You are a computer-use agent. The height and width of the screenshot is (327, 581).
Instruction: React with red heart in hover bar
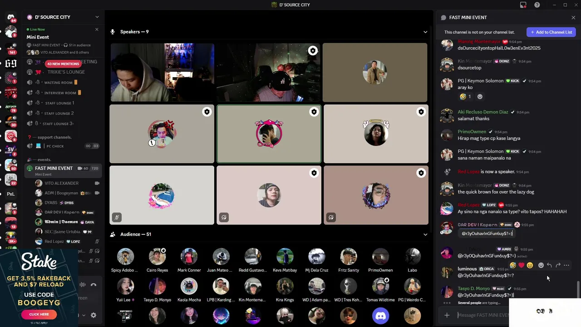tap(521, 265)
